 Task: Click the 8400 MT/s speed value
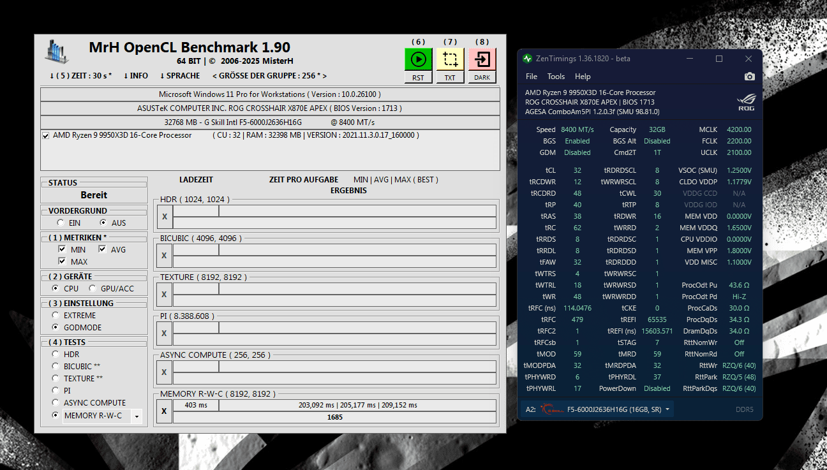tap(577, 129)
